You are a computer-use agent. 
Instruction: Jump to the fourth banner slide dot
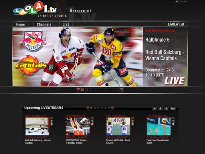pos(94,90)
